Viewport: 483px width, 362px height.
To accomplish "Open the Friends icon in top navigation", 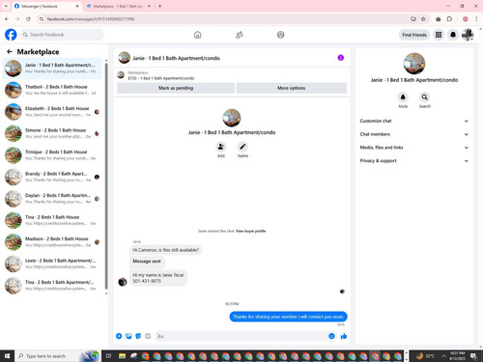I will click(240, 35).
